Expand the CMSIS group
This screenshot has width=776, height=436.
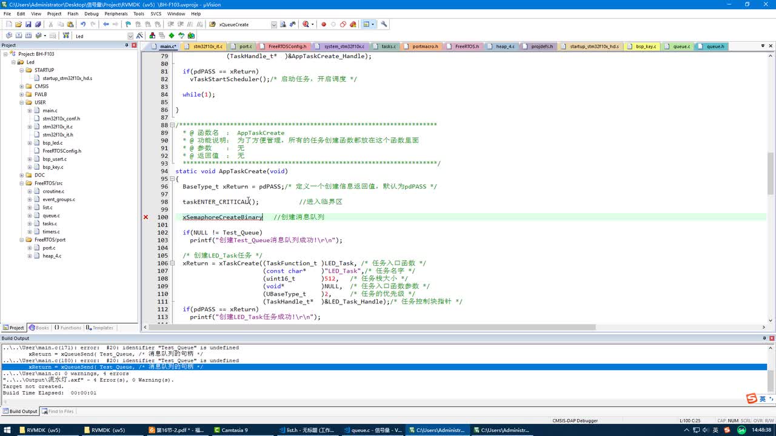point(21,86)
